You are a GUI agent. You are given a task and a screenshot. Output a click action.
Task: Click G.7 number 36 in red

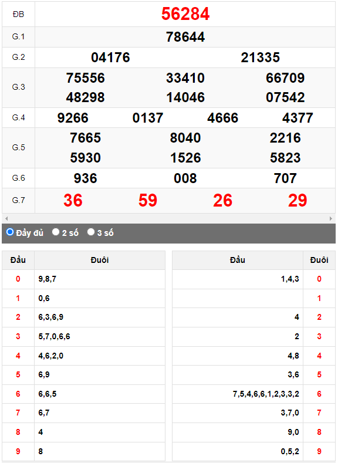point(73,201)
